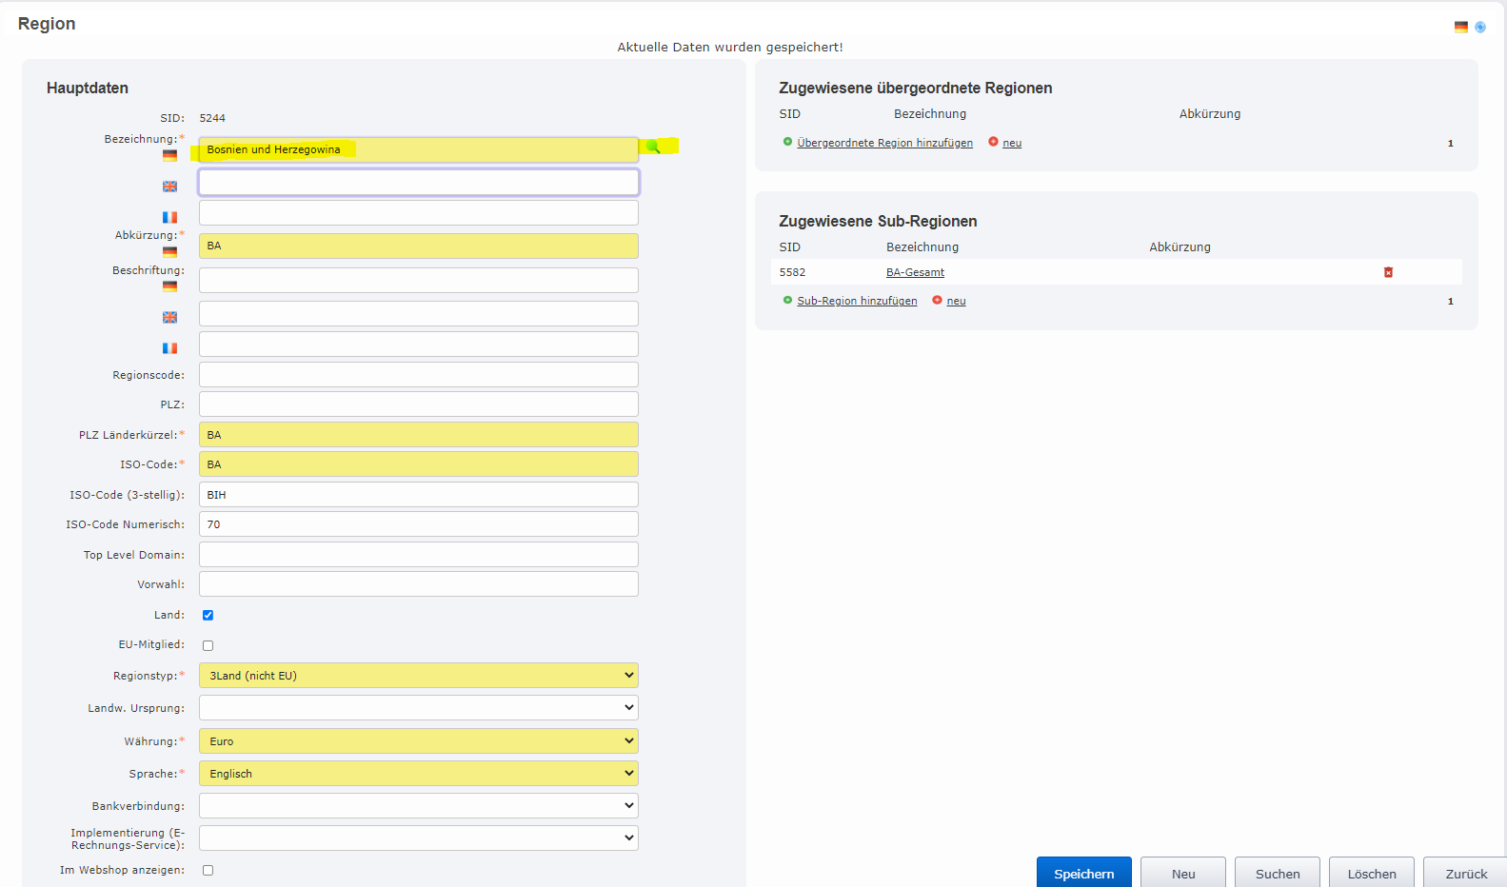Uncheck the Land checkbox

(208, 615)
